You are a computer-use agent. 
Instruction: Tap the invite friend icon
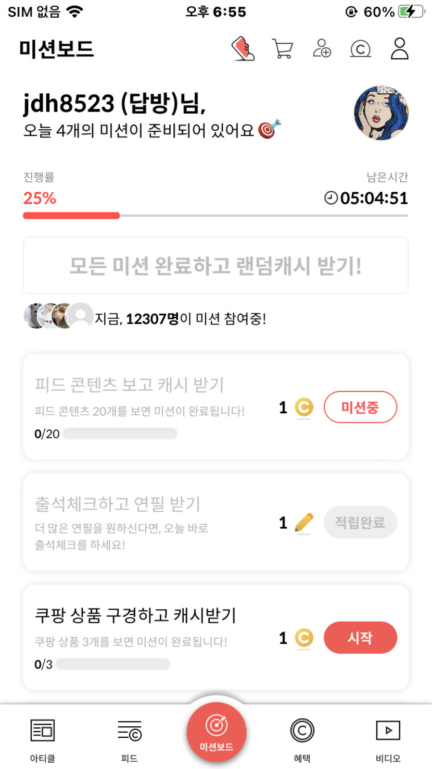[x=322, y=49]
